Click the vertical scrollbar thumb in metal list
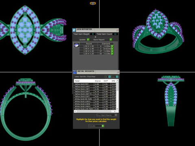The width and height of the screenshot is (195, 146). tap(117, 86)
